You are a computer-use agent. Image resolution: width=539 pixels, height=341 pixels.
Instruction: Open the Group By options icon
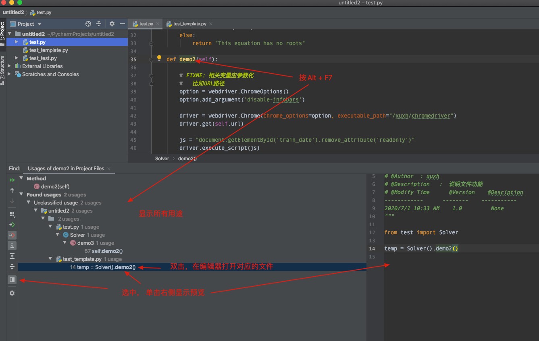coord(12,214)
